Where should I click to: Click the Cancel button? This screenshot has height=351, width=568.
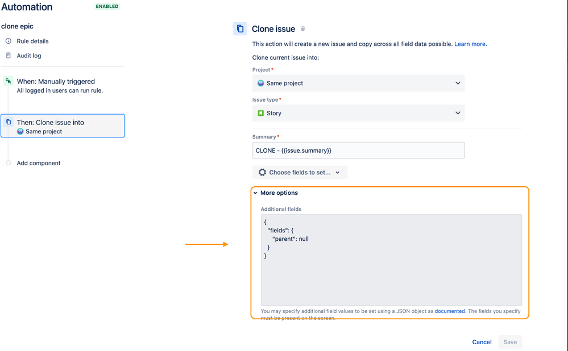(x=482, y=342)
